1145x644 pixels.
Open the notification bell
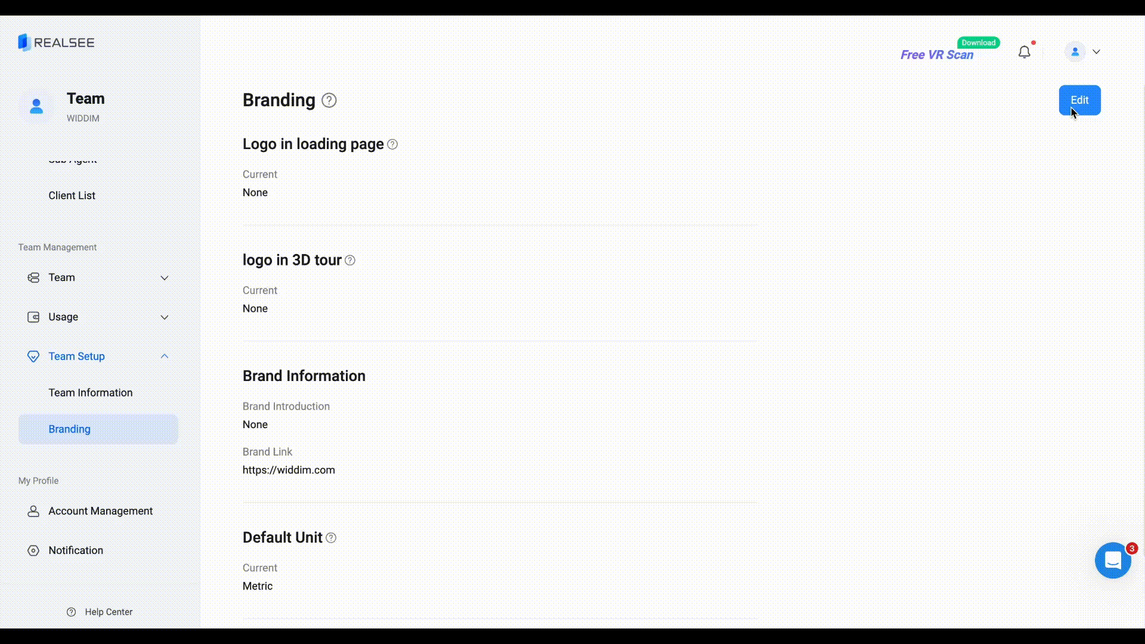1024,52
